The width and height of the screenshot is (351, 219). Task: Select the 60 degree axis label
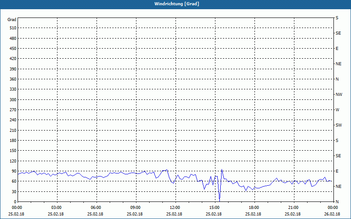tap(14, 181)
